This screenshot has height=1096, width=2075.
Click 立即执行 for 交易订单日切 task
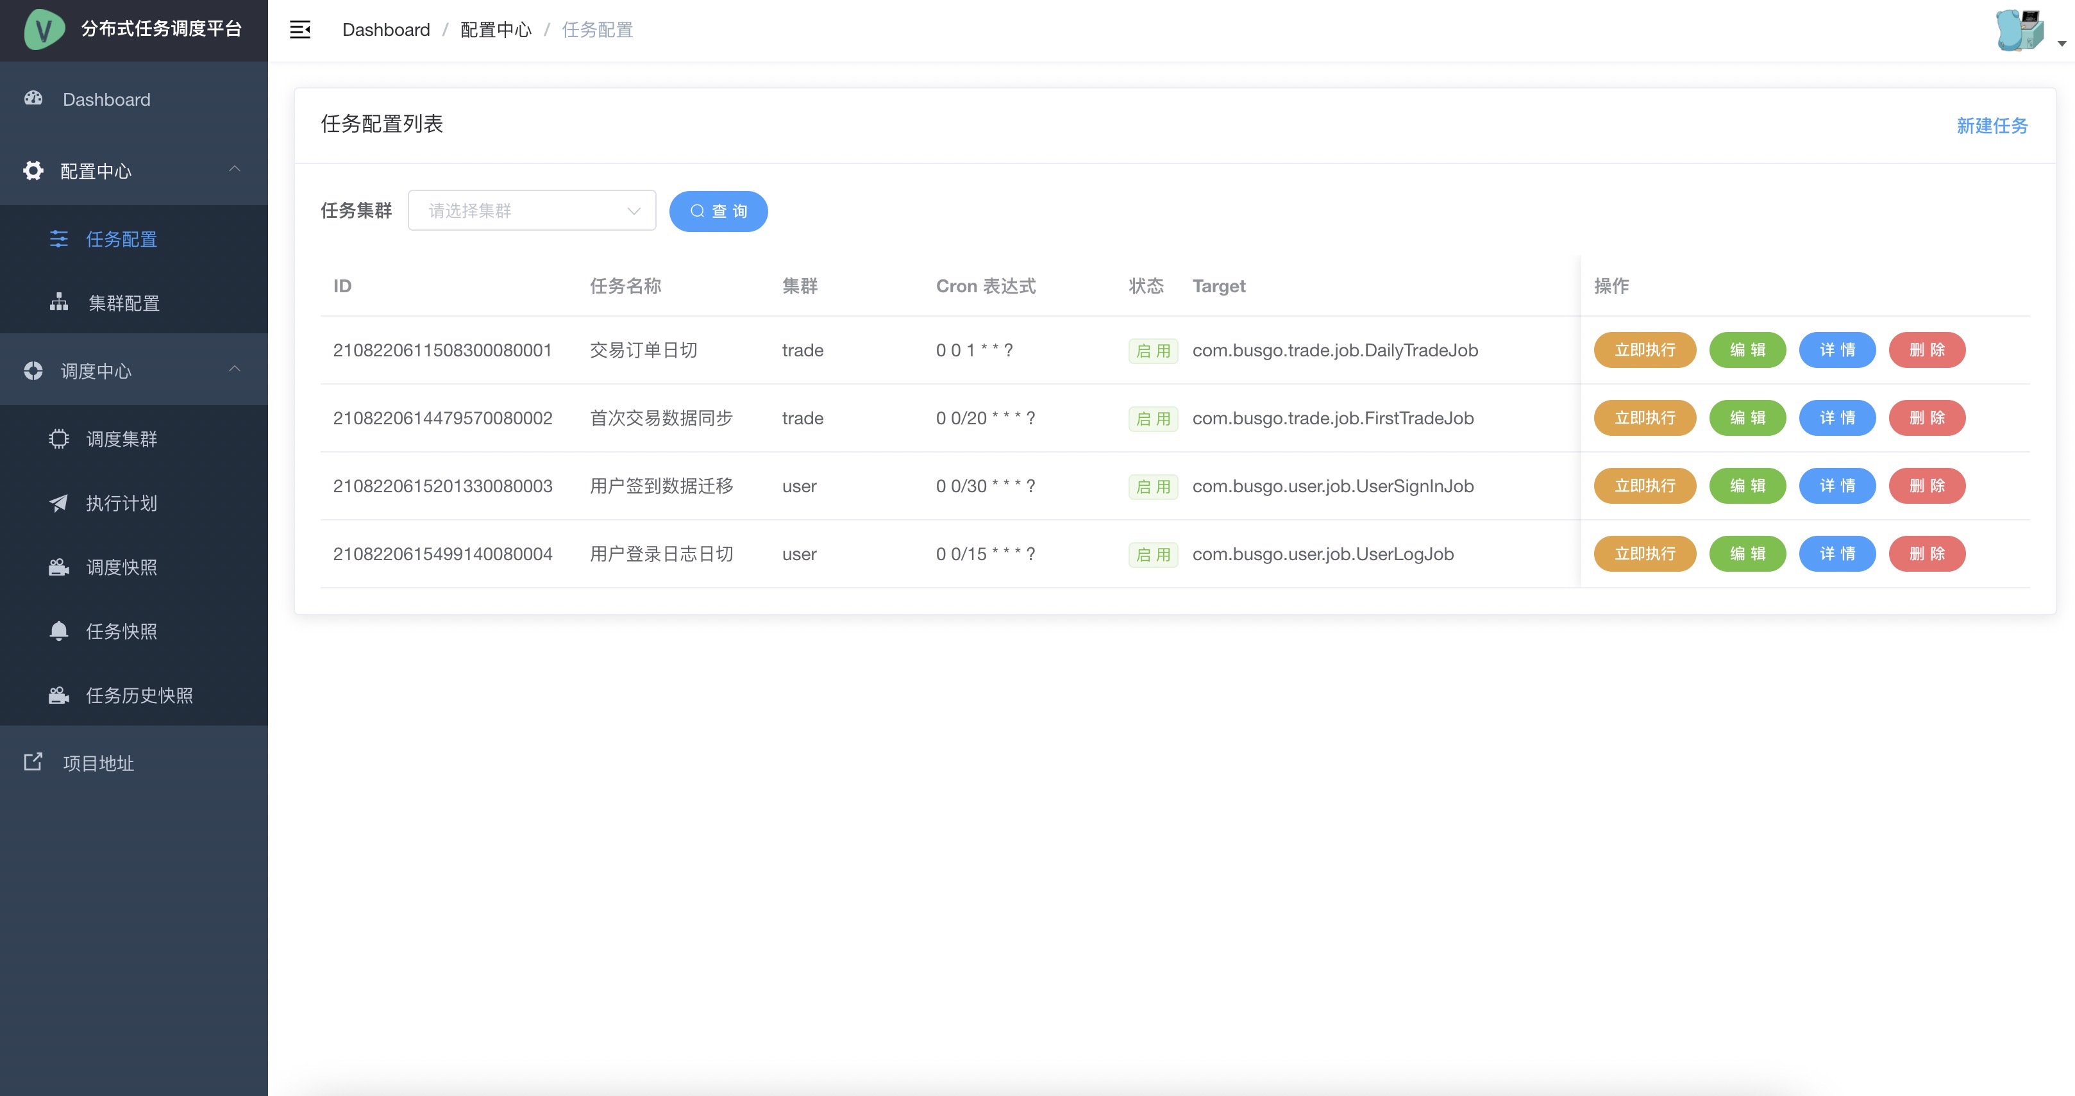pyautogui.click(x=1644, y=351)
